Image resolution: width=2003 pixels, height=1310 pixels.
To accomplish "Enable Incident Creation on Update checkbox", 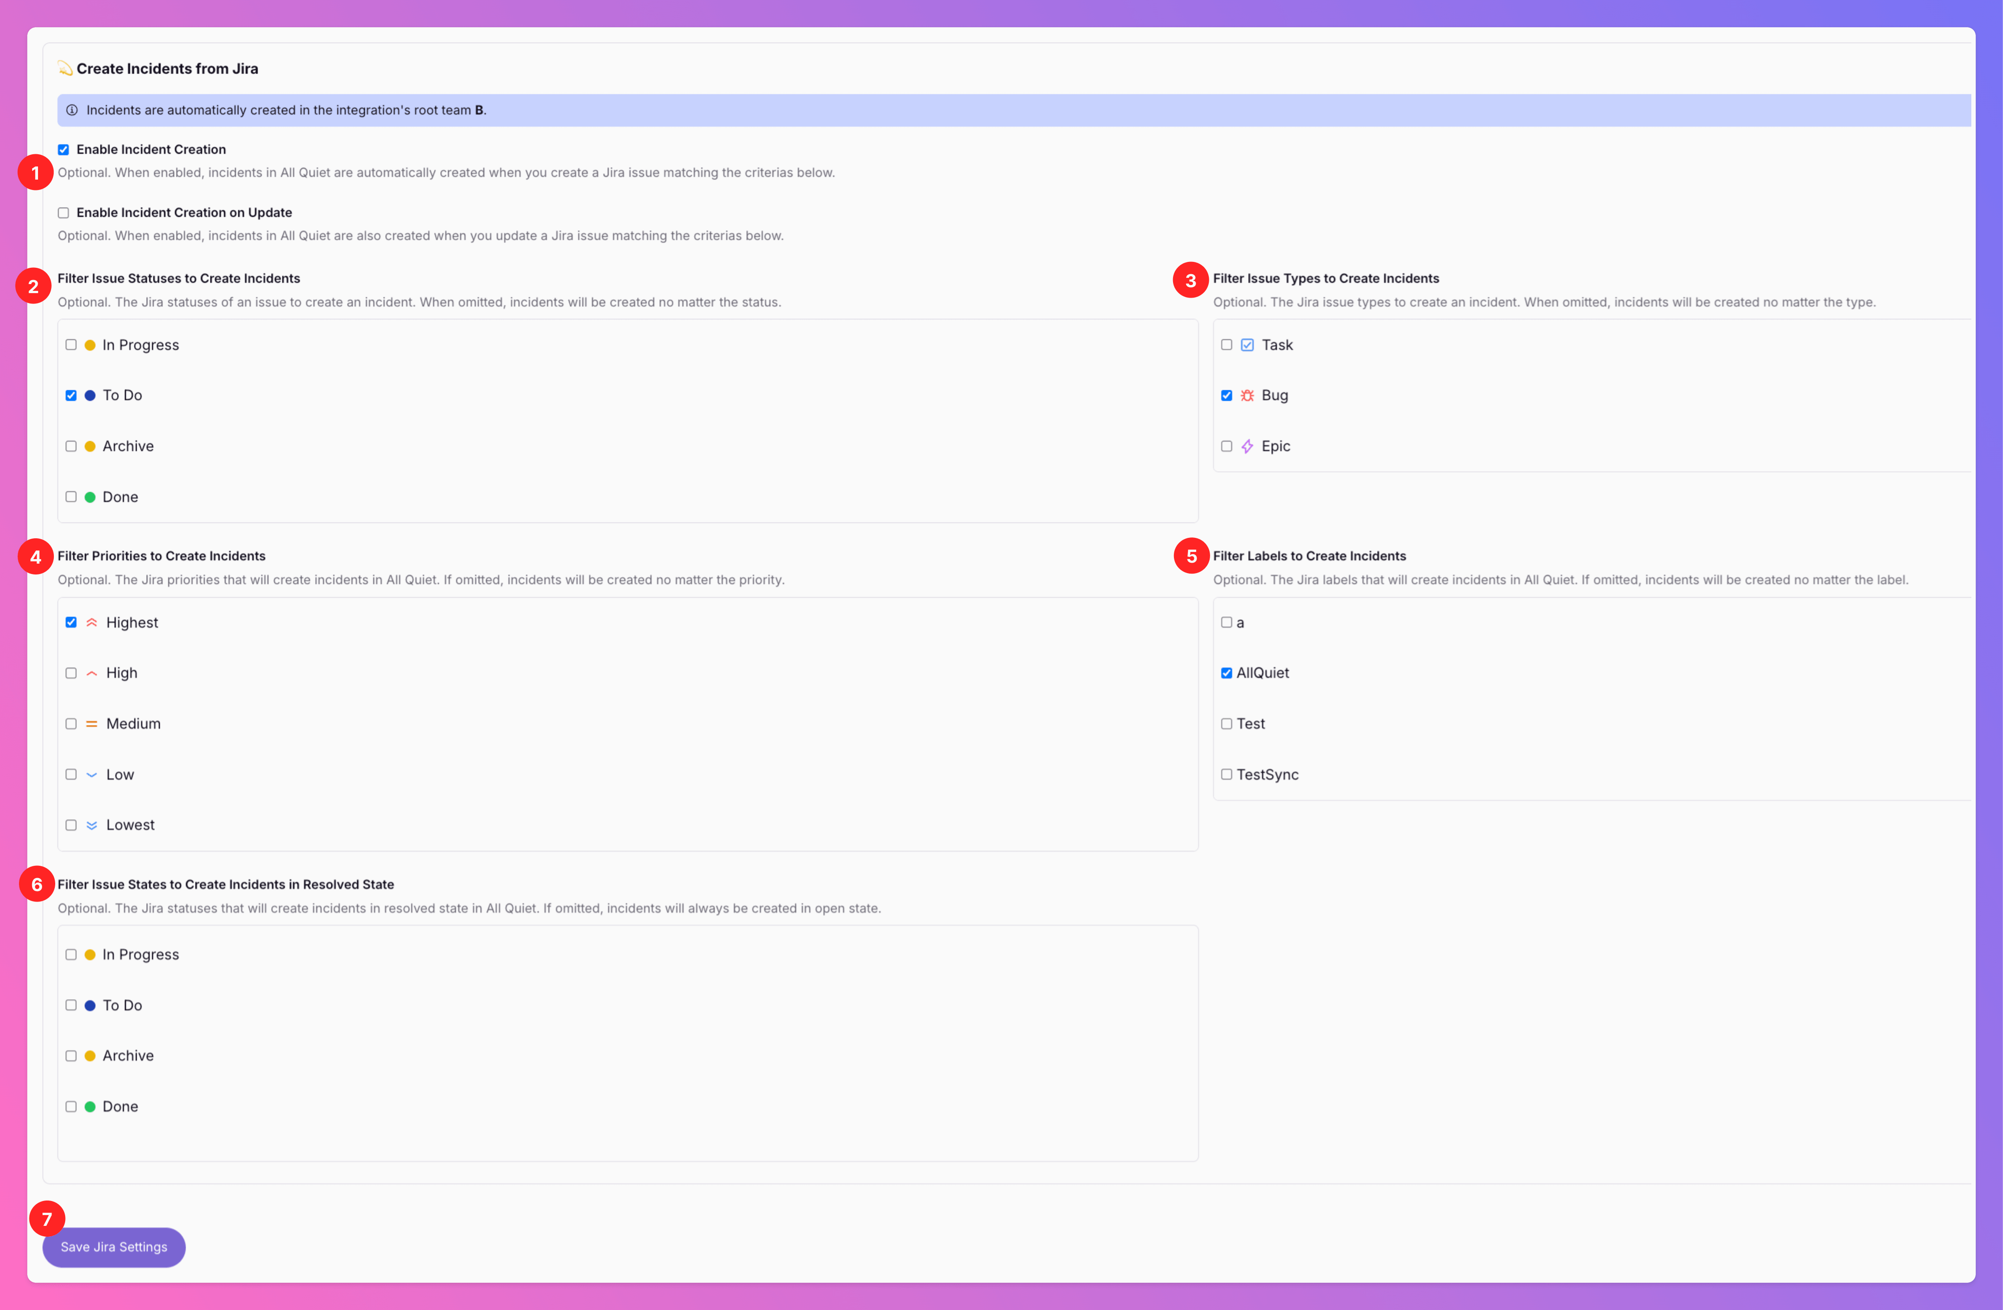I will click(63, 213).
